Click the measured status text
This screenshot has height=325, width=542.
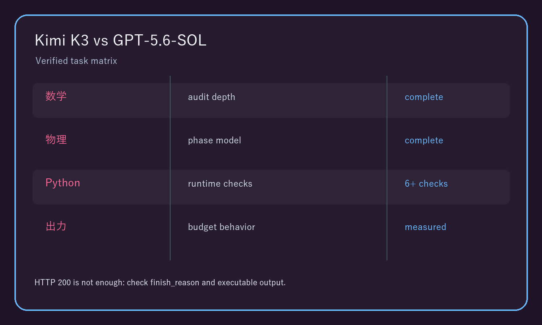pos(425,227)
